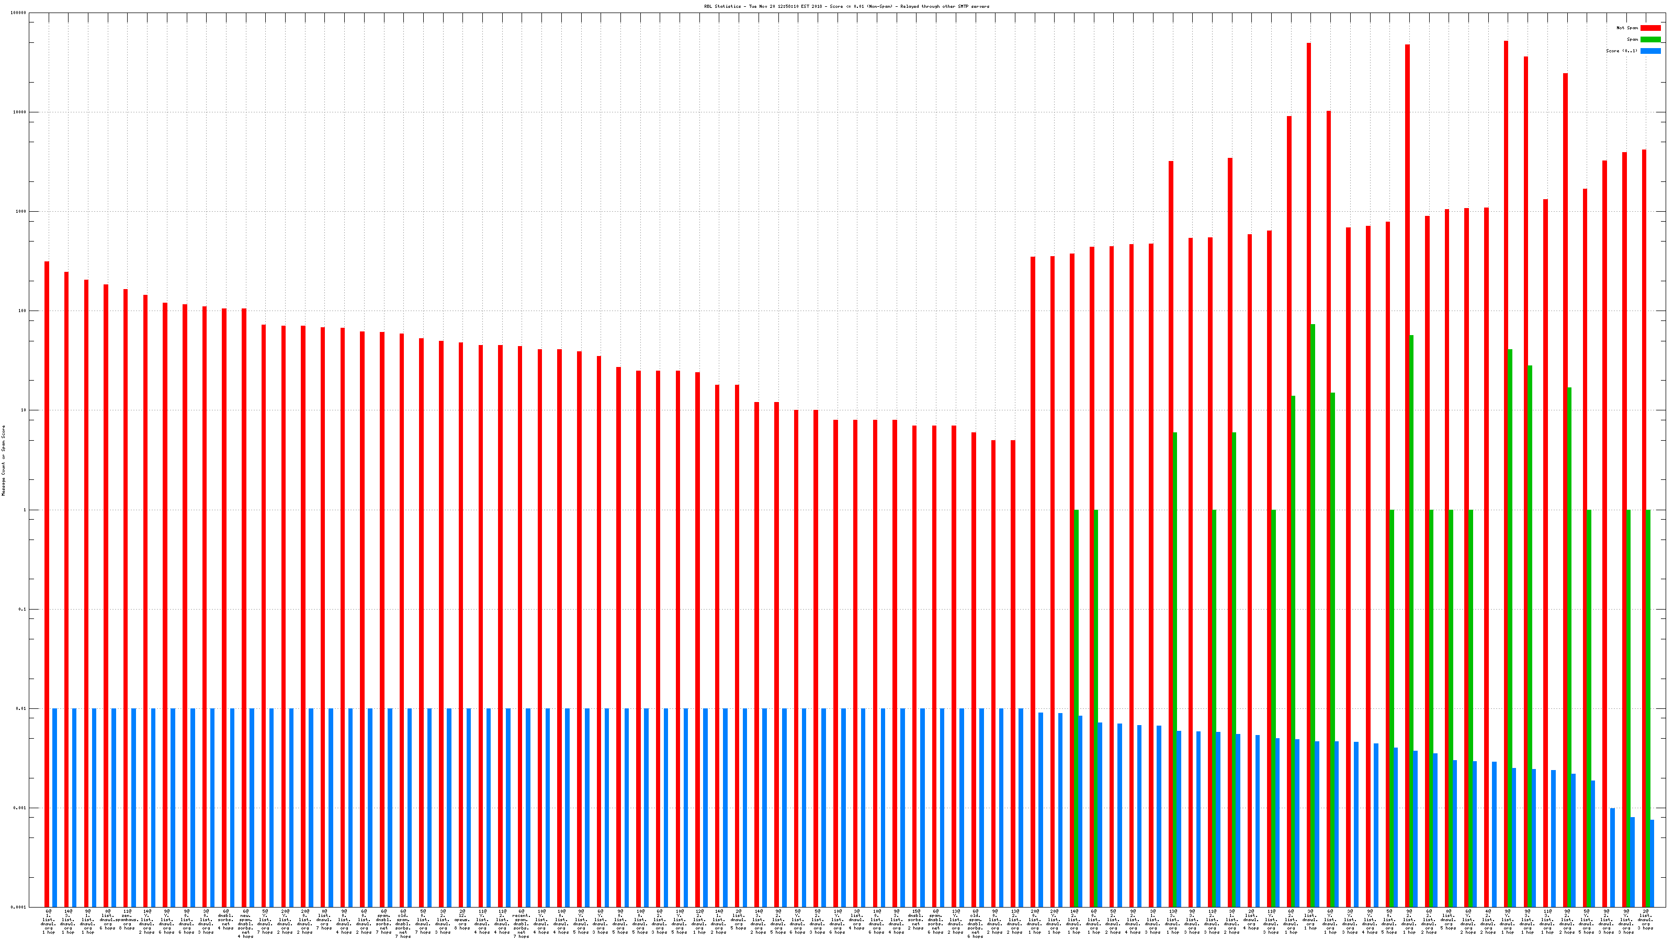Click the green Spam legend swatch
1674x941 pixels.
tap(1650, 40)
